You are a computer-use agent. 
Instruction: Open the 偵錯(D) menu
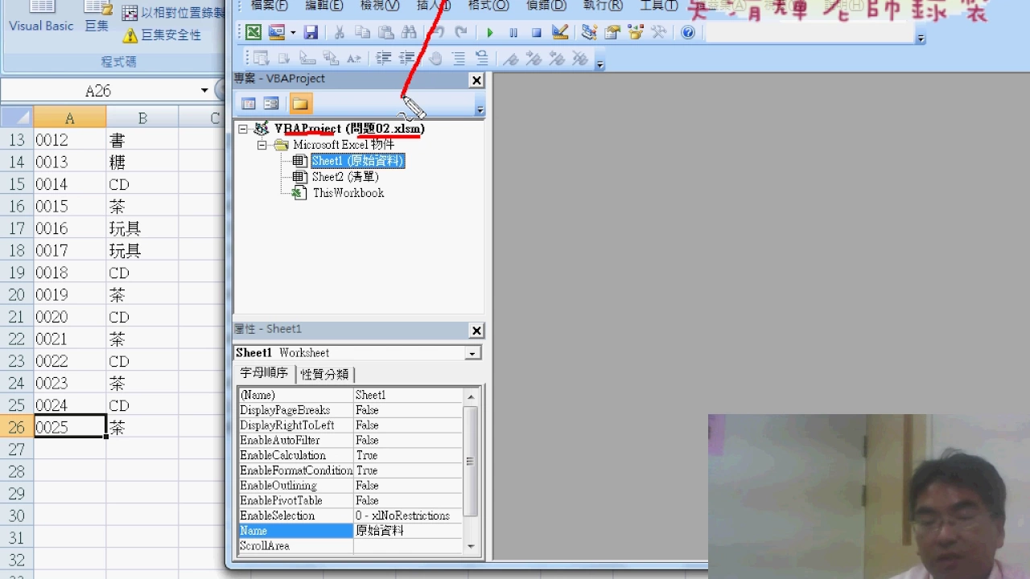(546, 6)
